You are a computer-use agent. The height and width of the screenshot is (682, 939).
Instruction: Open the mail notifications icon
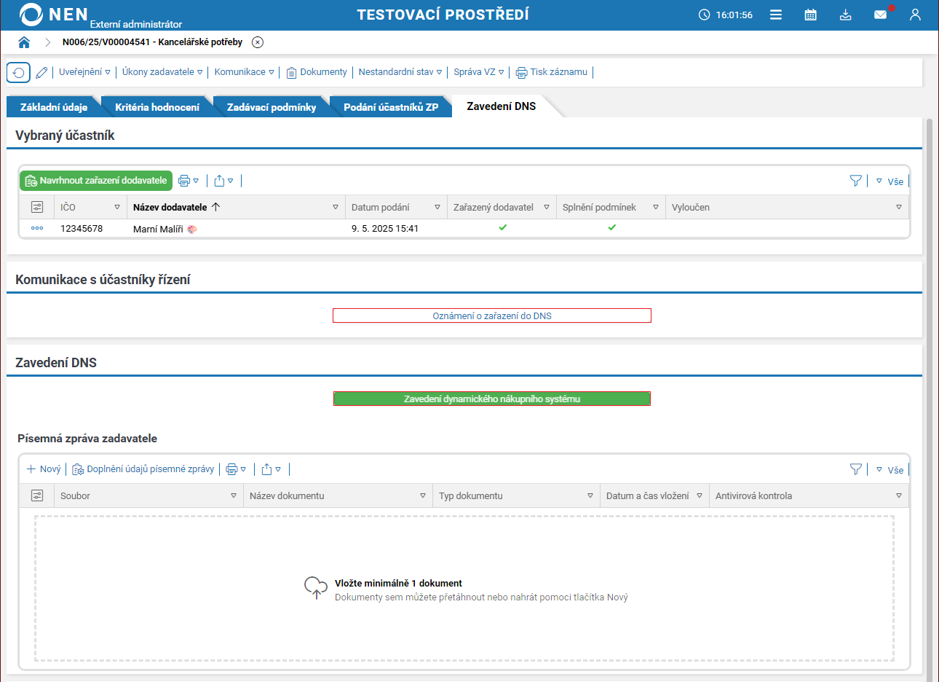click(880, 15)
